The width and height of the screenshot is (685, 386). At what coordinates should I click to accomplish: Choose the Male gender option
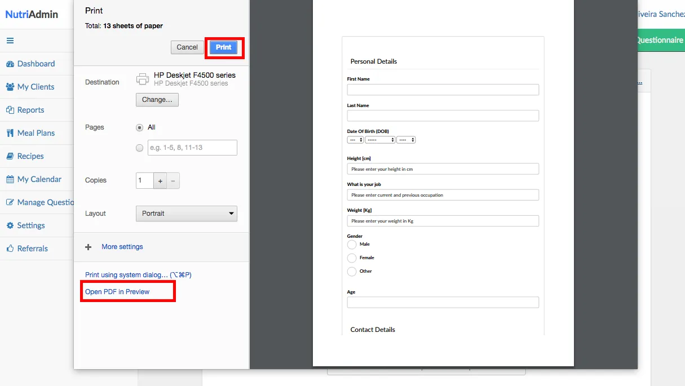click(352, 245)
